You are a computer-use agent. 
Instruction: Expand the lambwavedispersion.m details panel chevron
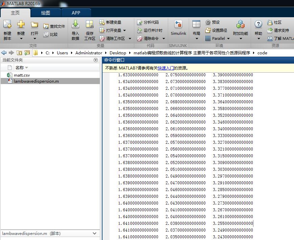tap(94, 234)
